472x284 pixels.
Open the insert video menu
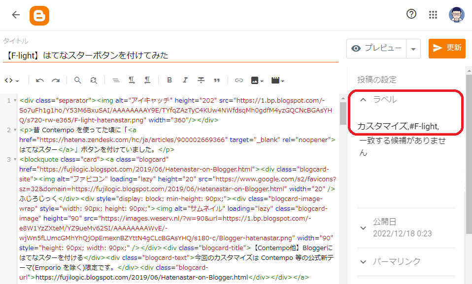coord(277,81)
